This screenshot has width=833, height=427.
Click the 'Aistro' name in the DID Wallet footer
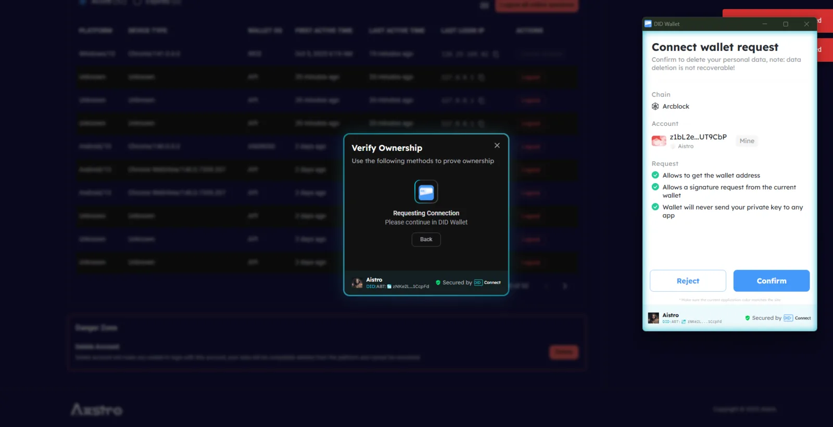(671, 315)
